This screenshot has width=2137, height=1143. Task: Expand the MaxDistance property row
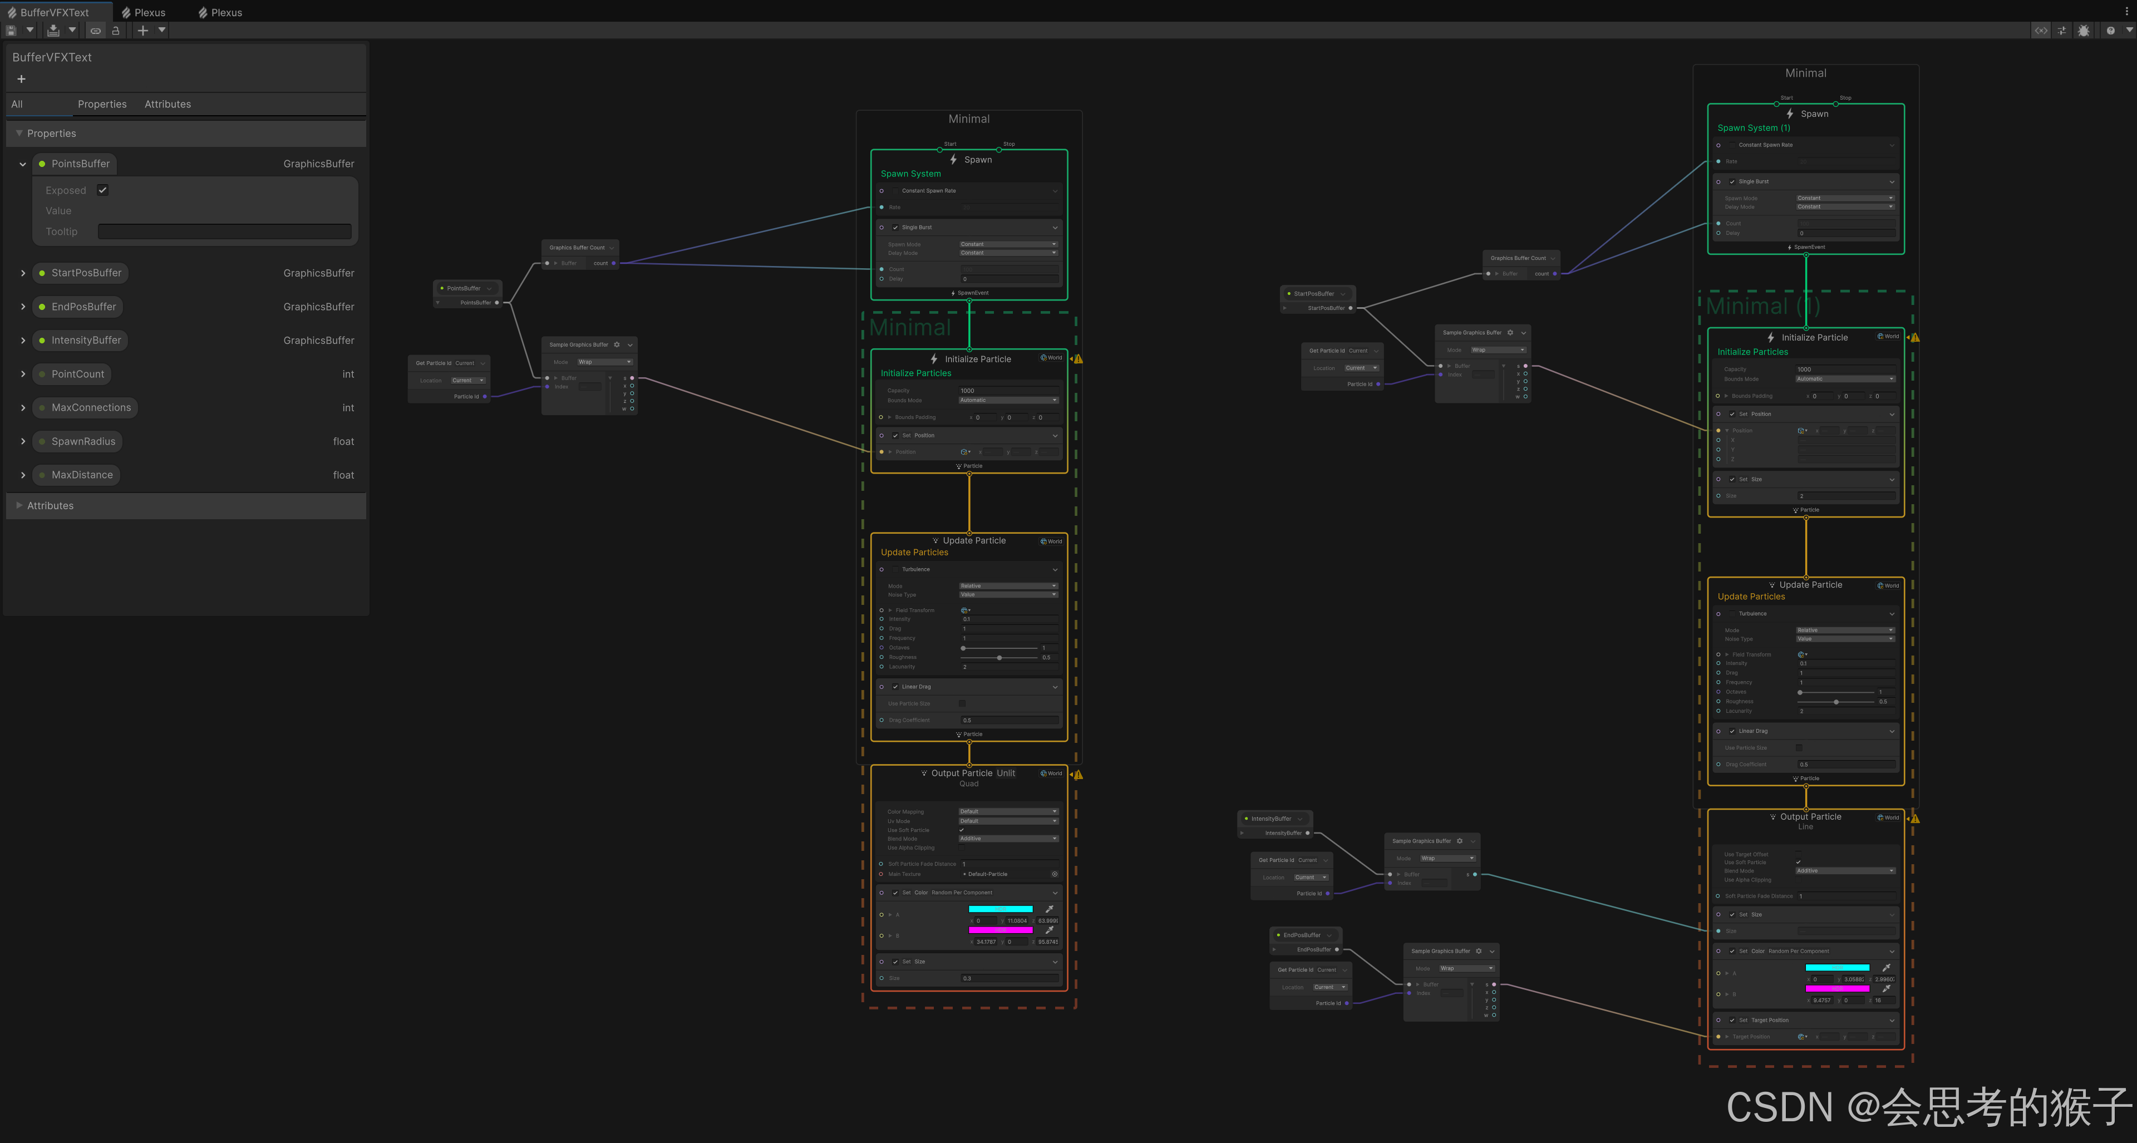click(x=23, y=475)
